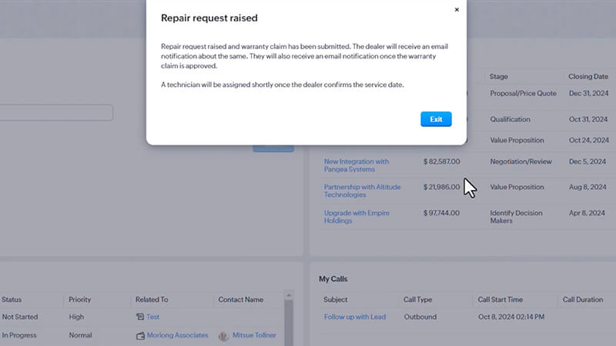
Task: Click the Subject column header in My Calls
Action: 336,299
